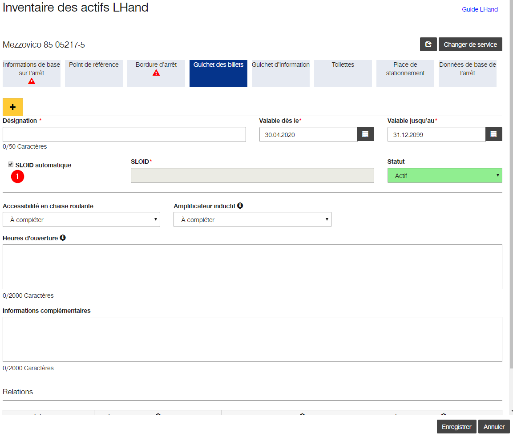Image resolution: width=513 pixels, height=437 pixels.
Task: Open the Guide LHand link
Action: [x=480, y=9]
